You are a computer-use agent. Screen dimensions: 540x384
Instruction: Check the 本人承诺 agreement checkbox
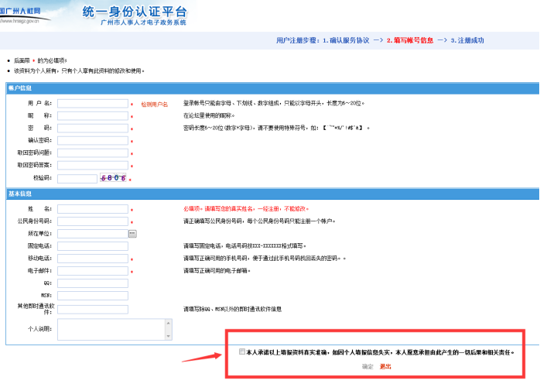[x=242, y=351]
